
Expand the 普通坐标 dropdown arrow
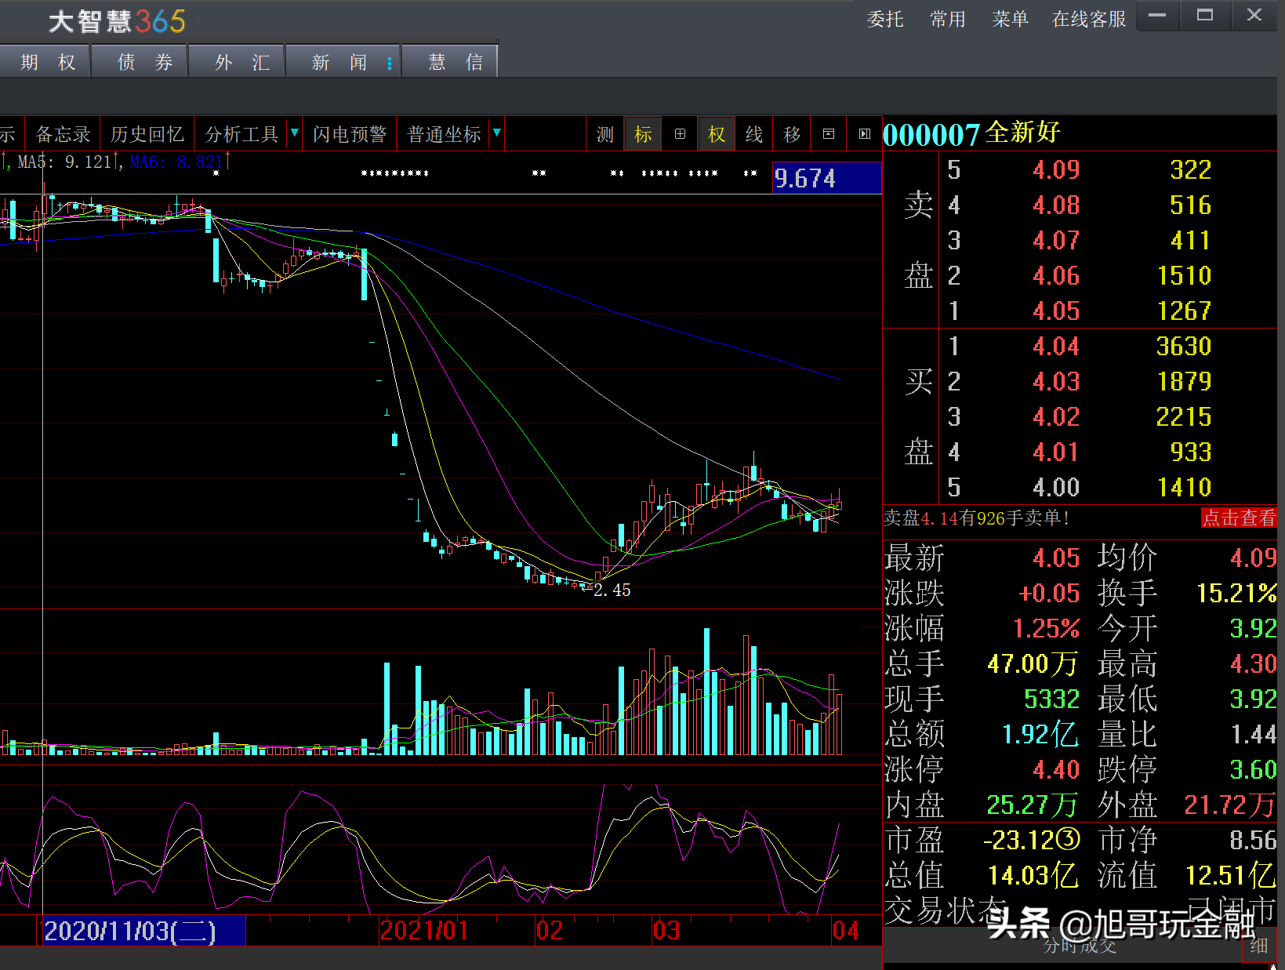click(497, 133)
